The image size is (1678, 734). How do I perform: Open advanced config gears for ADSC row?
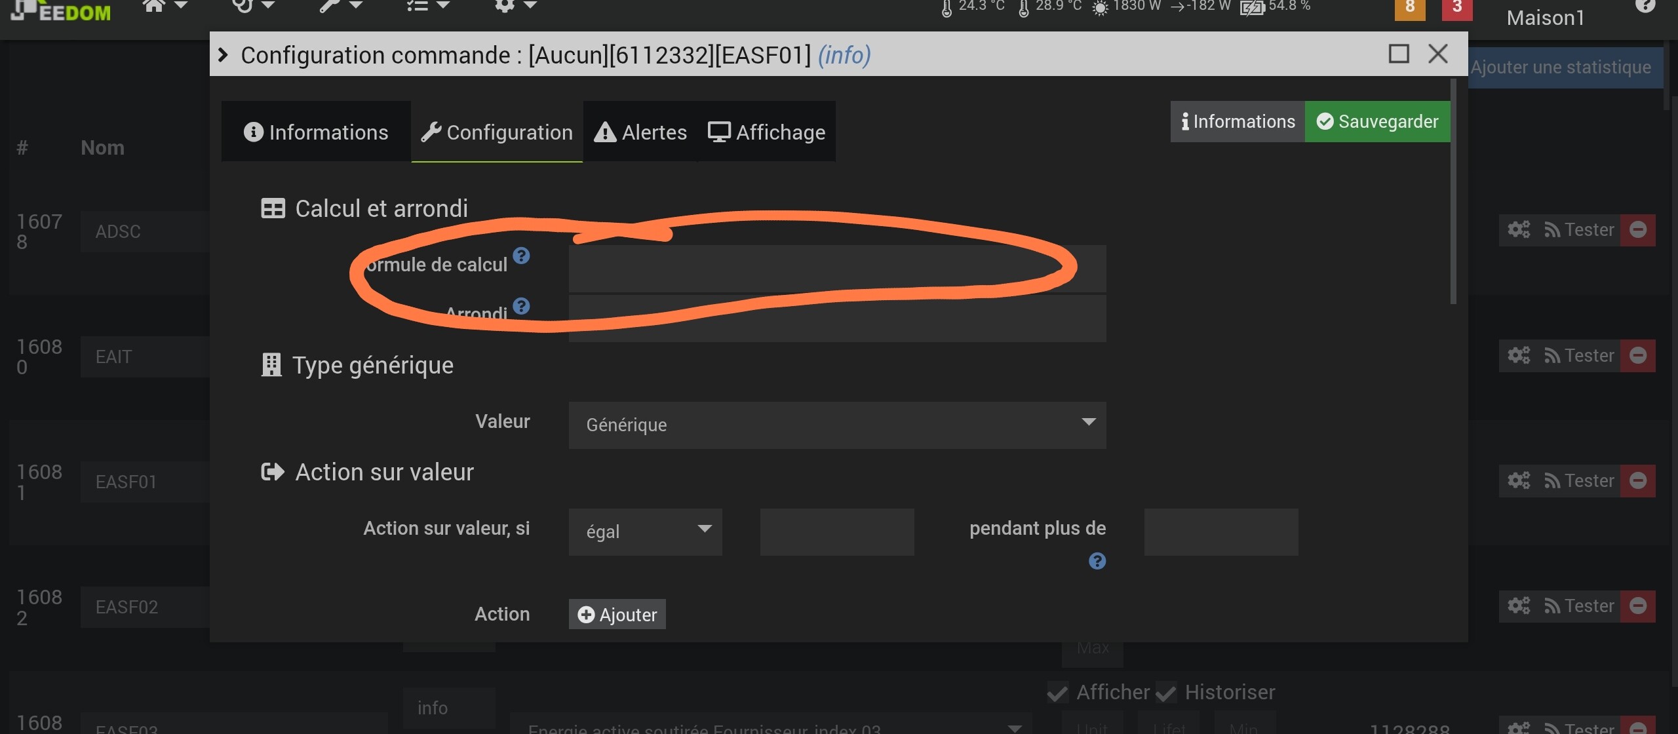coord(1518,230)
